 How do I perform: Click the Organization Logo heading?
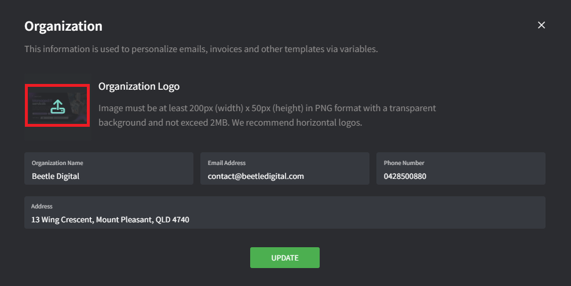tap(139, 87)
